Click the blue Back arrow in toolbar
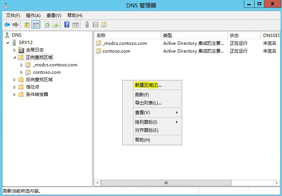Image resolution: width=282 pixels, height=196 pixels. [x=7, y=25]
